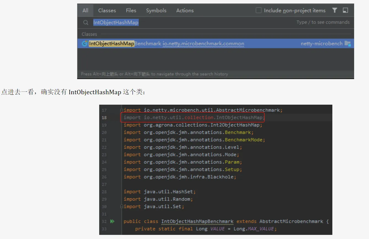The width and height of the screenshot is (369, 239).
Task: Click the Classes section header
Action: pos(89,34)
